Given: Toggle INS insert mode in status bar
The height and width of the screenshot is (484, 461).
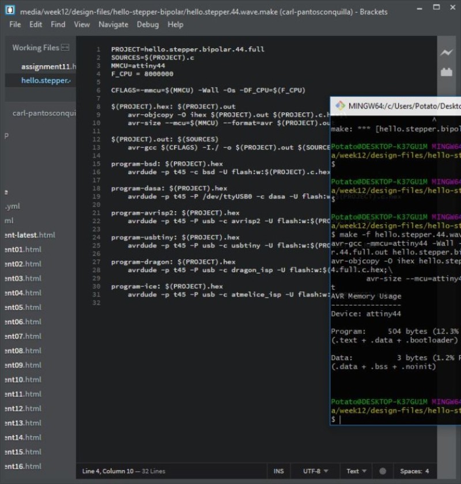Looking at the screenshot, I should tap(278, 471).
